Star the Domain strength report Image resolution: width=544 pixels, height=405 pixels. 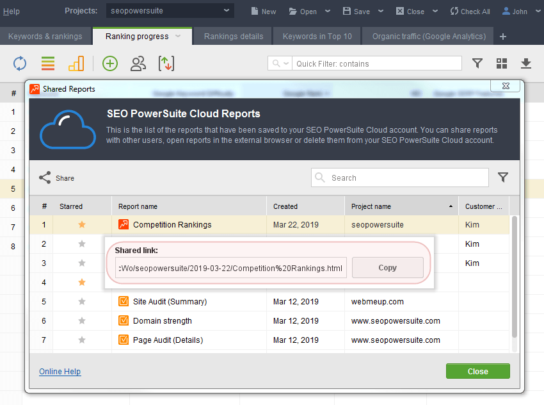[82, 320]
